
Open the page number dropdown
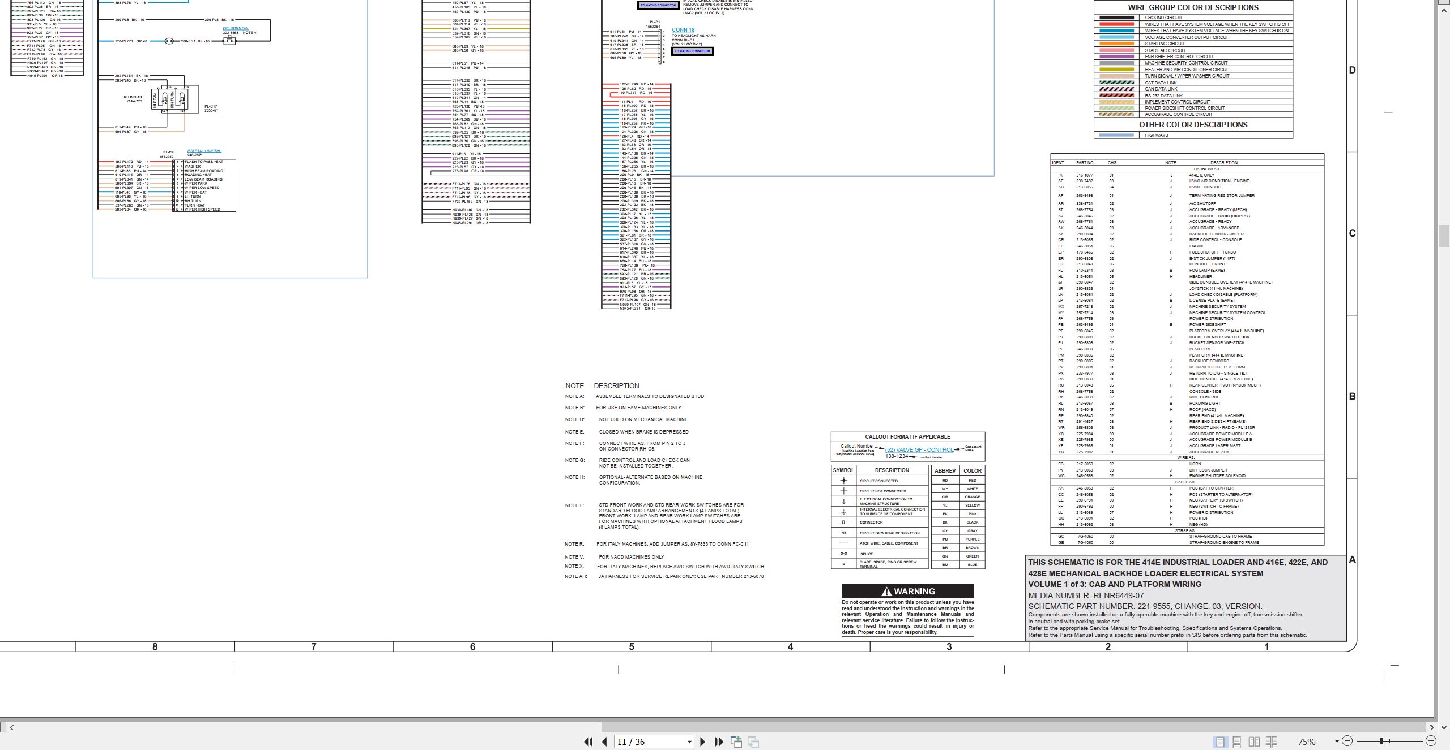[x=689, y=742]
